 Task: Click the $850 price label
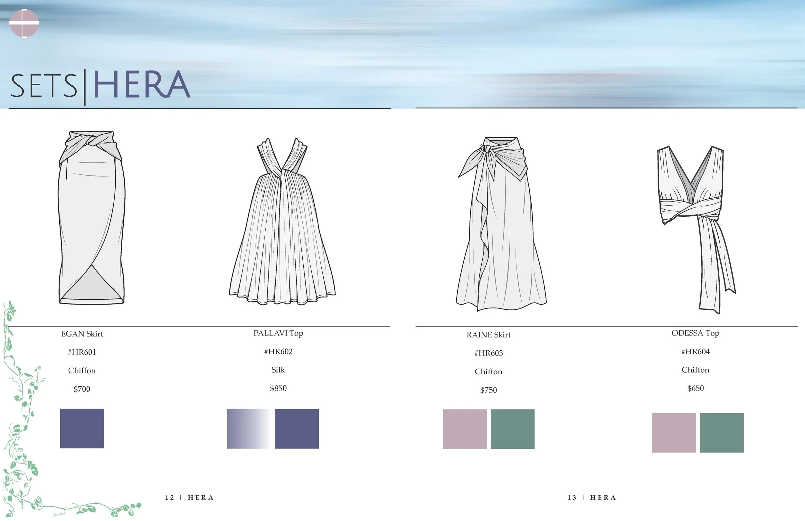[x=278, y=388]
